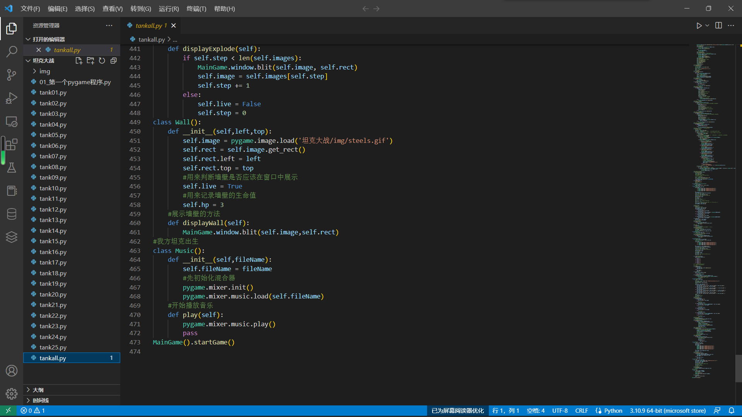Image resolution: width=742 pixels, height=417 pixels.
Task: Collapse the 坦克大战 folder section
Action: 43,61
